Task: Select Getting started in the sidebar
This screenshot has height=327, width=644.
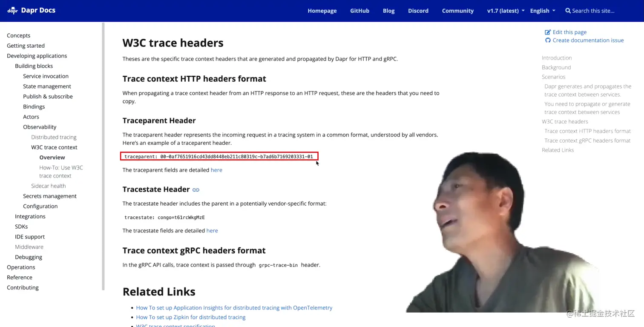Action: click(26, 46)
